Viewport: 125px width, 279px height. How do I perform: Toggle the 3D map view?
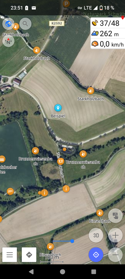click(96, 235)
